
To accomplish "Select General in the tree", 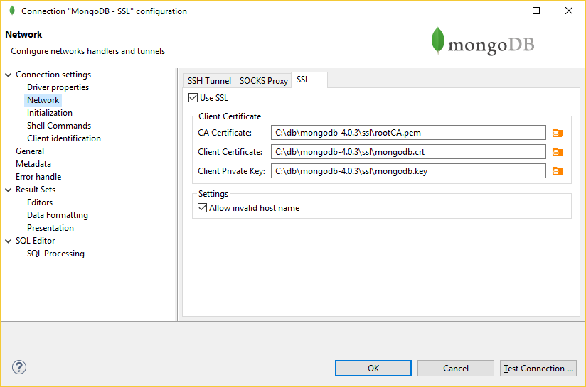I will [30, 151].
